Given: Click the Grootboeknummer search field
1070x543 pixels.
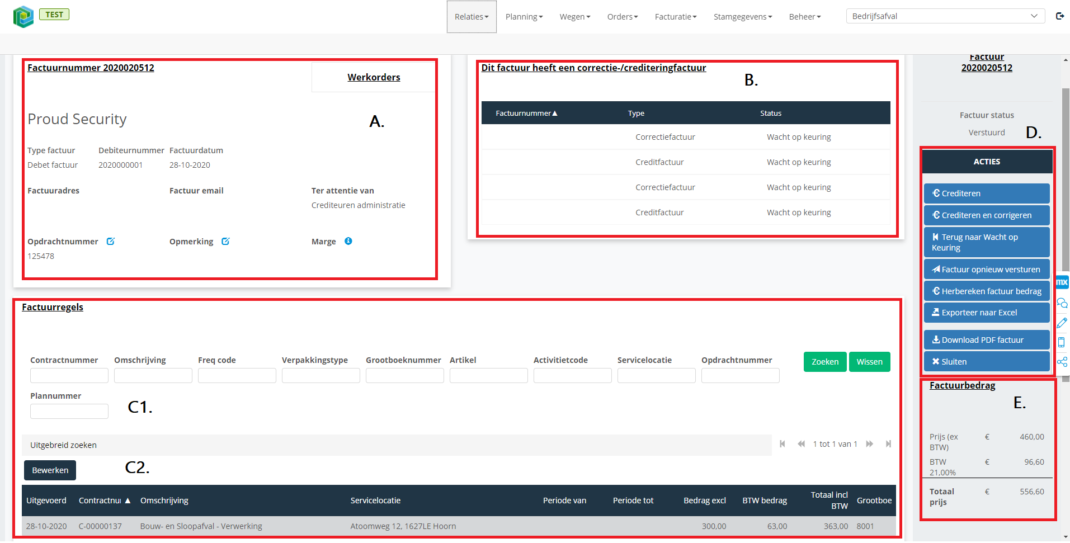Looking at the screenshot, I should 405,376.
